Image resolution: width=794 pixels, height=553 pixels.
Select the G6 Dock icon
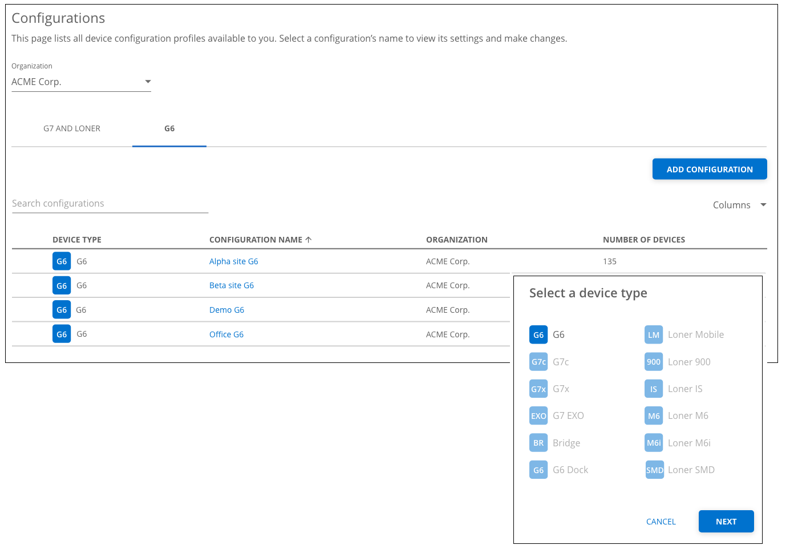coord(538,470)
